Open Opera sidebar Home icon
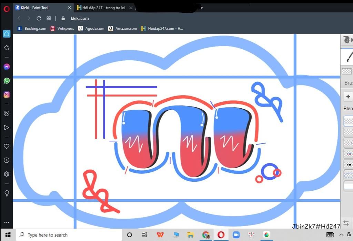This screenshot has height=241, width=353. [x=7, y=34]
